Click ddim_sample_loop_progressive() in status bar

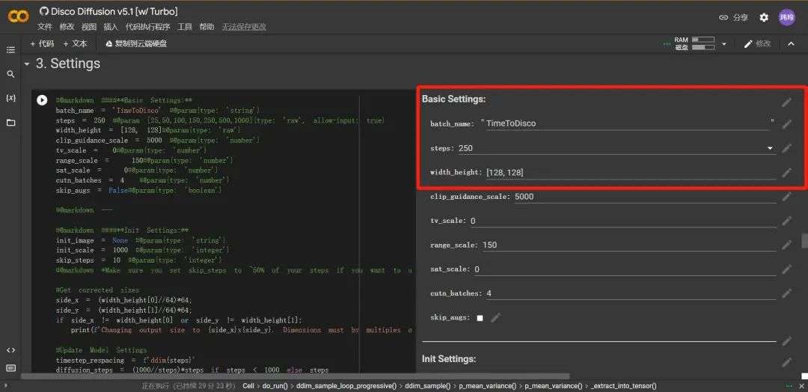[x=347, y=386]
